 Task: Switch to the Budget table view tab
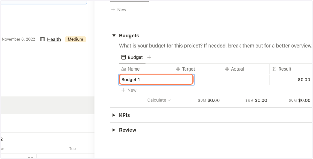(x=132, y=57)
